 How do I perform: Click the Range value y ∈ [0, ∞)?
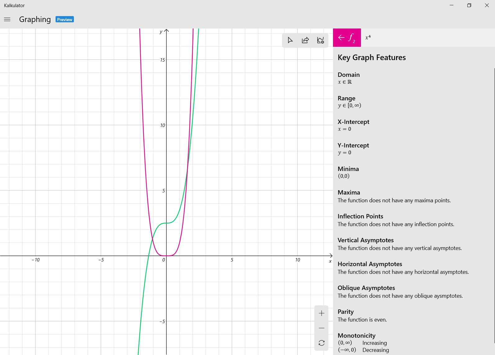(349, 105)
